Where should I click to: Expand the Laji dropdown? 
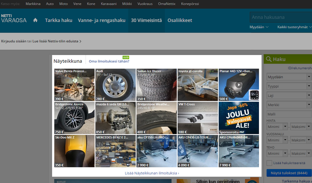(x=289, y=95)
